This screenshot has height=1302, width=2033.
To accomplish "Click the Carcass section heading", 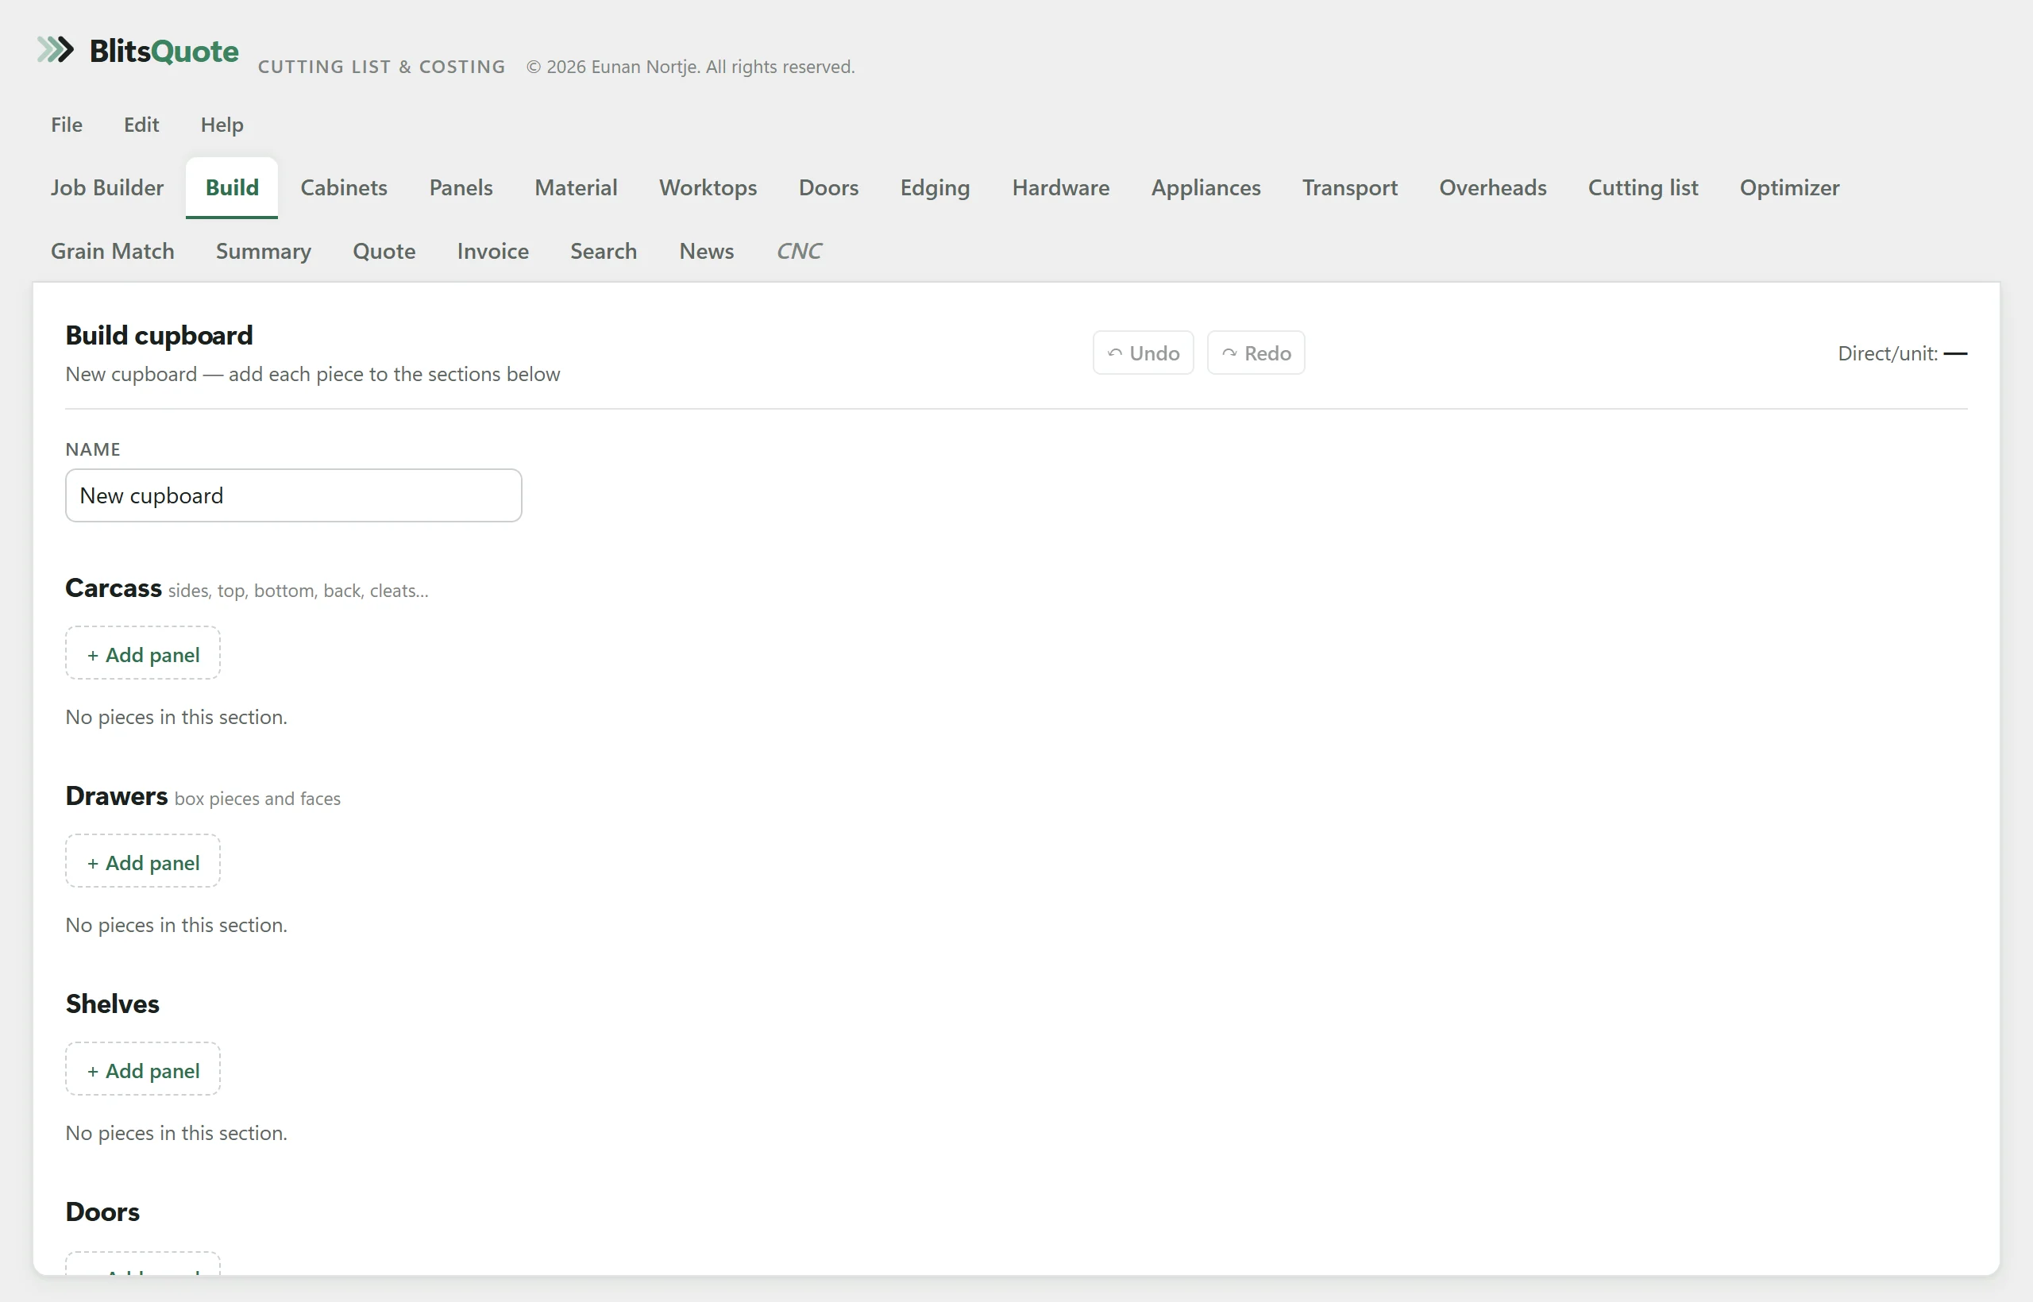I will point(114,587).
